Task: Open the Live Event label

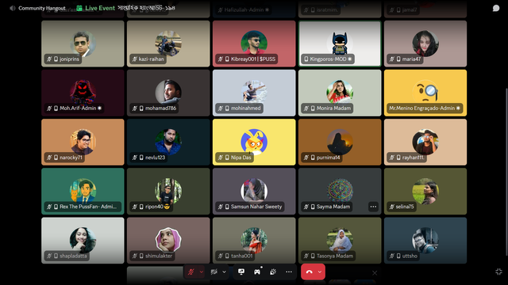Action: click(x=100, y=8)
